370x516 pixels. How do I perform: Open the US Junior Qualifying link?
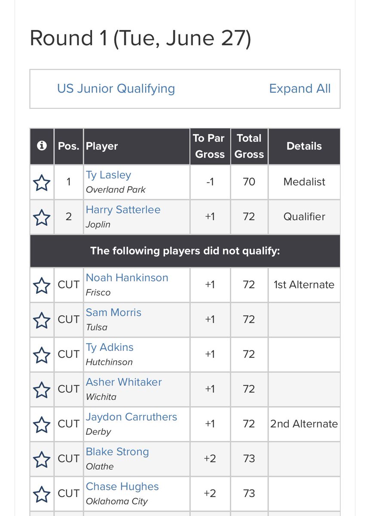[x=116, y=89]
